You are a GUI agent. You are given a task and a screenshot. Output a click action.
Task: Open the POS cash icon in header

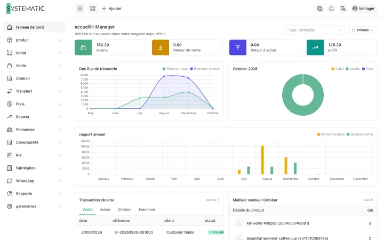(x=319, y=9)
